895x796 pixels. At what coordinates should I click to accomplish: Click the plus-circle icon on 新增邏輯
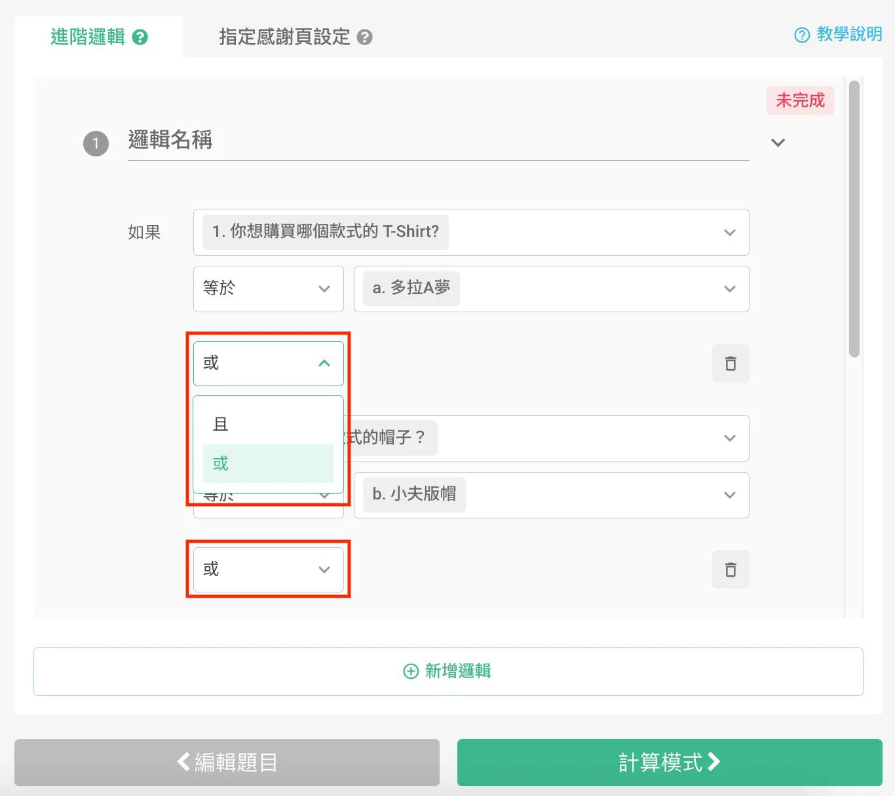point(411,671)
